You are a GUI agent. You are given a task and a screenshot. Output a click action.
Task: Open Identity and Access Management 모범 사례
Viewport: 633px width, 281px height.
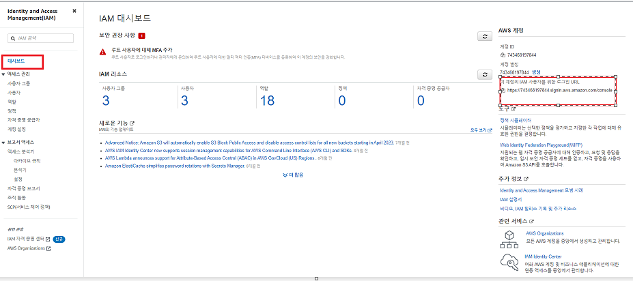coord(541,190)
